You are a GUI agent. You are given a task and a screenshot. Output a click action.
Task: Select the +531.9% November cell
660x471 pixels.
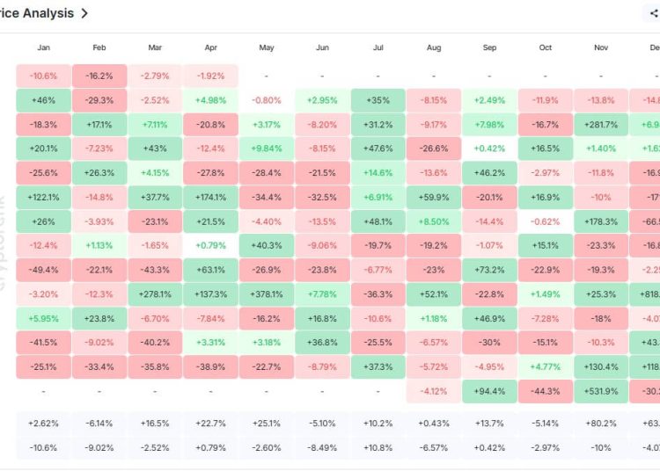coord(600,391)
